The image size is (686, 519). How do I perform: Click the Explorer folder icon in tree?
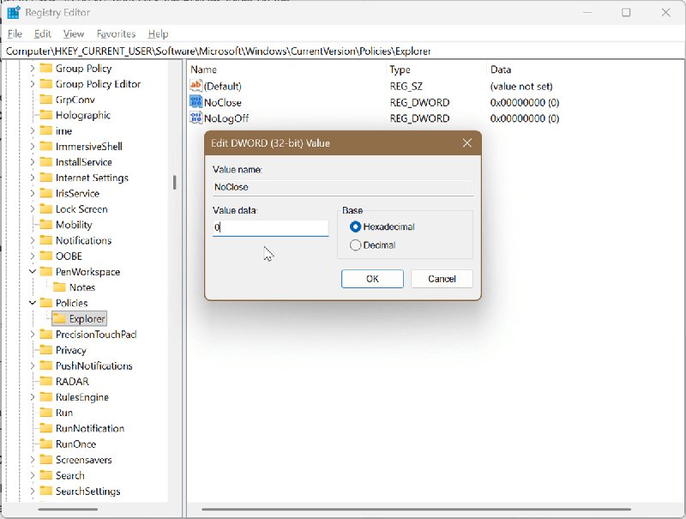point(59,318)
